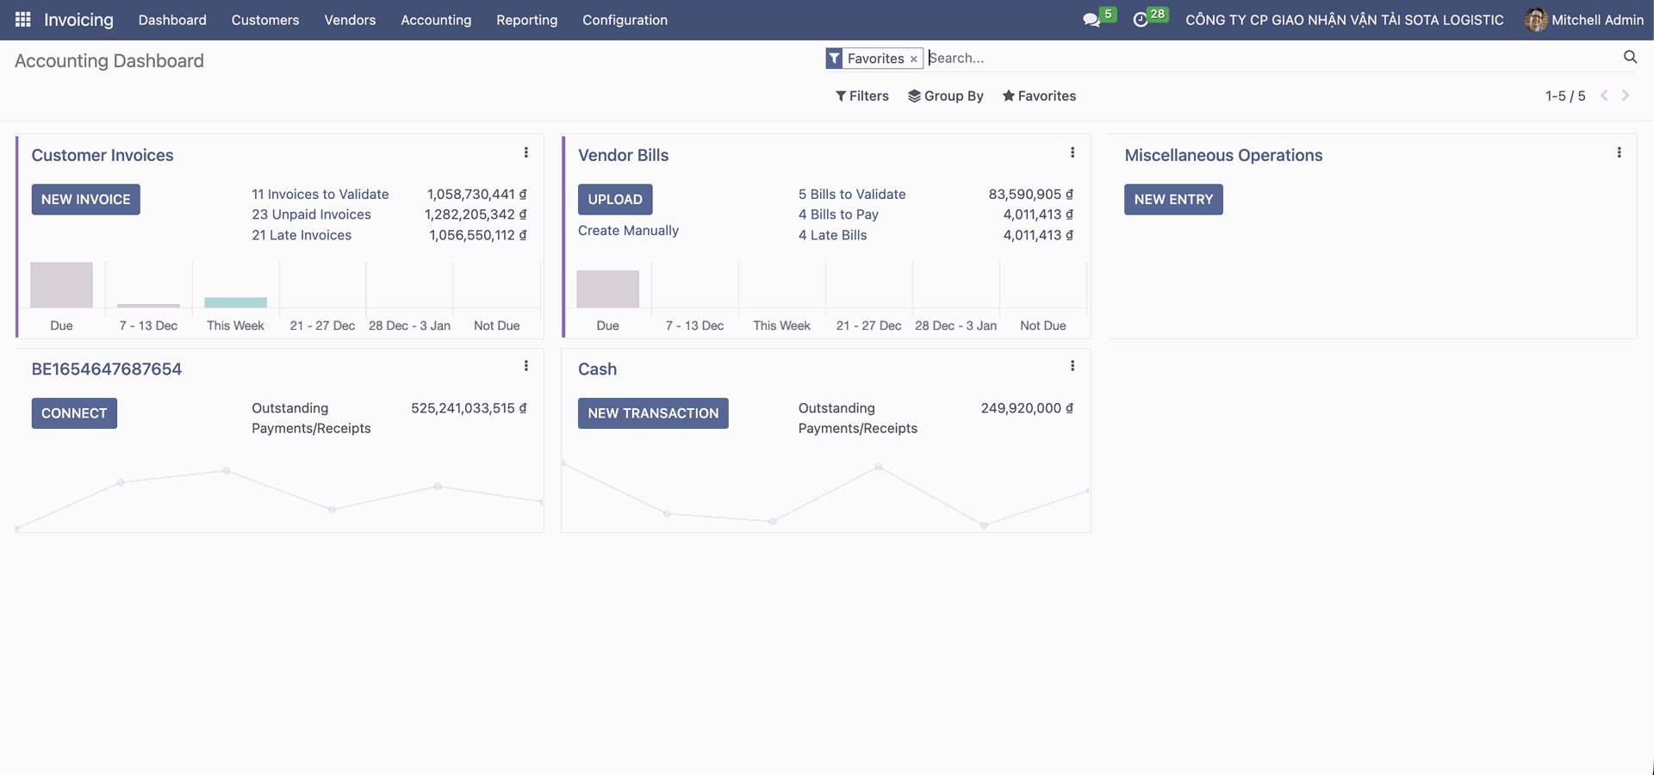This screenshot has width=1654, height=775.
Task: Open Miscellaneous Operations card kebab menu
Action: tap(1619, 152)
